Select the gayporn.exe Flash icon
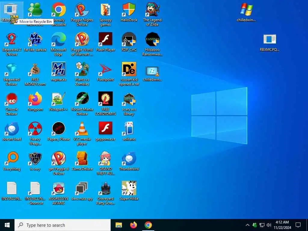Image resolution: width=308 pixels, height=231 pixels. click(106, 129)
